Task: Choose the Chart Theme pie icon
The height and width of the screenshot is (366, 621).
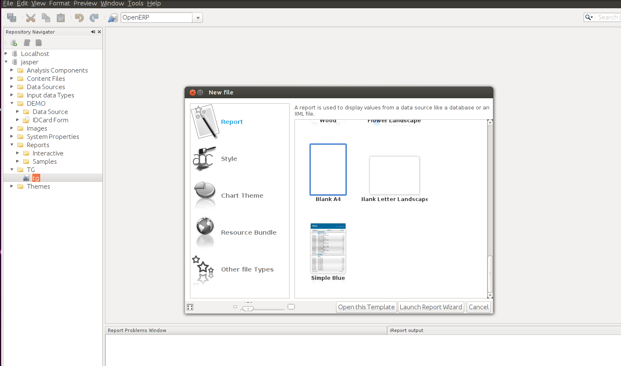Action: [x=205, y=195]
